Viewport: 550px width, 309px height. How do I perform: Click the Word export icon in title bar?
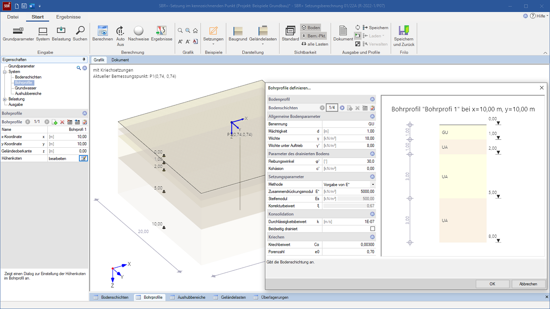click(x=32, y=6)
